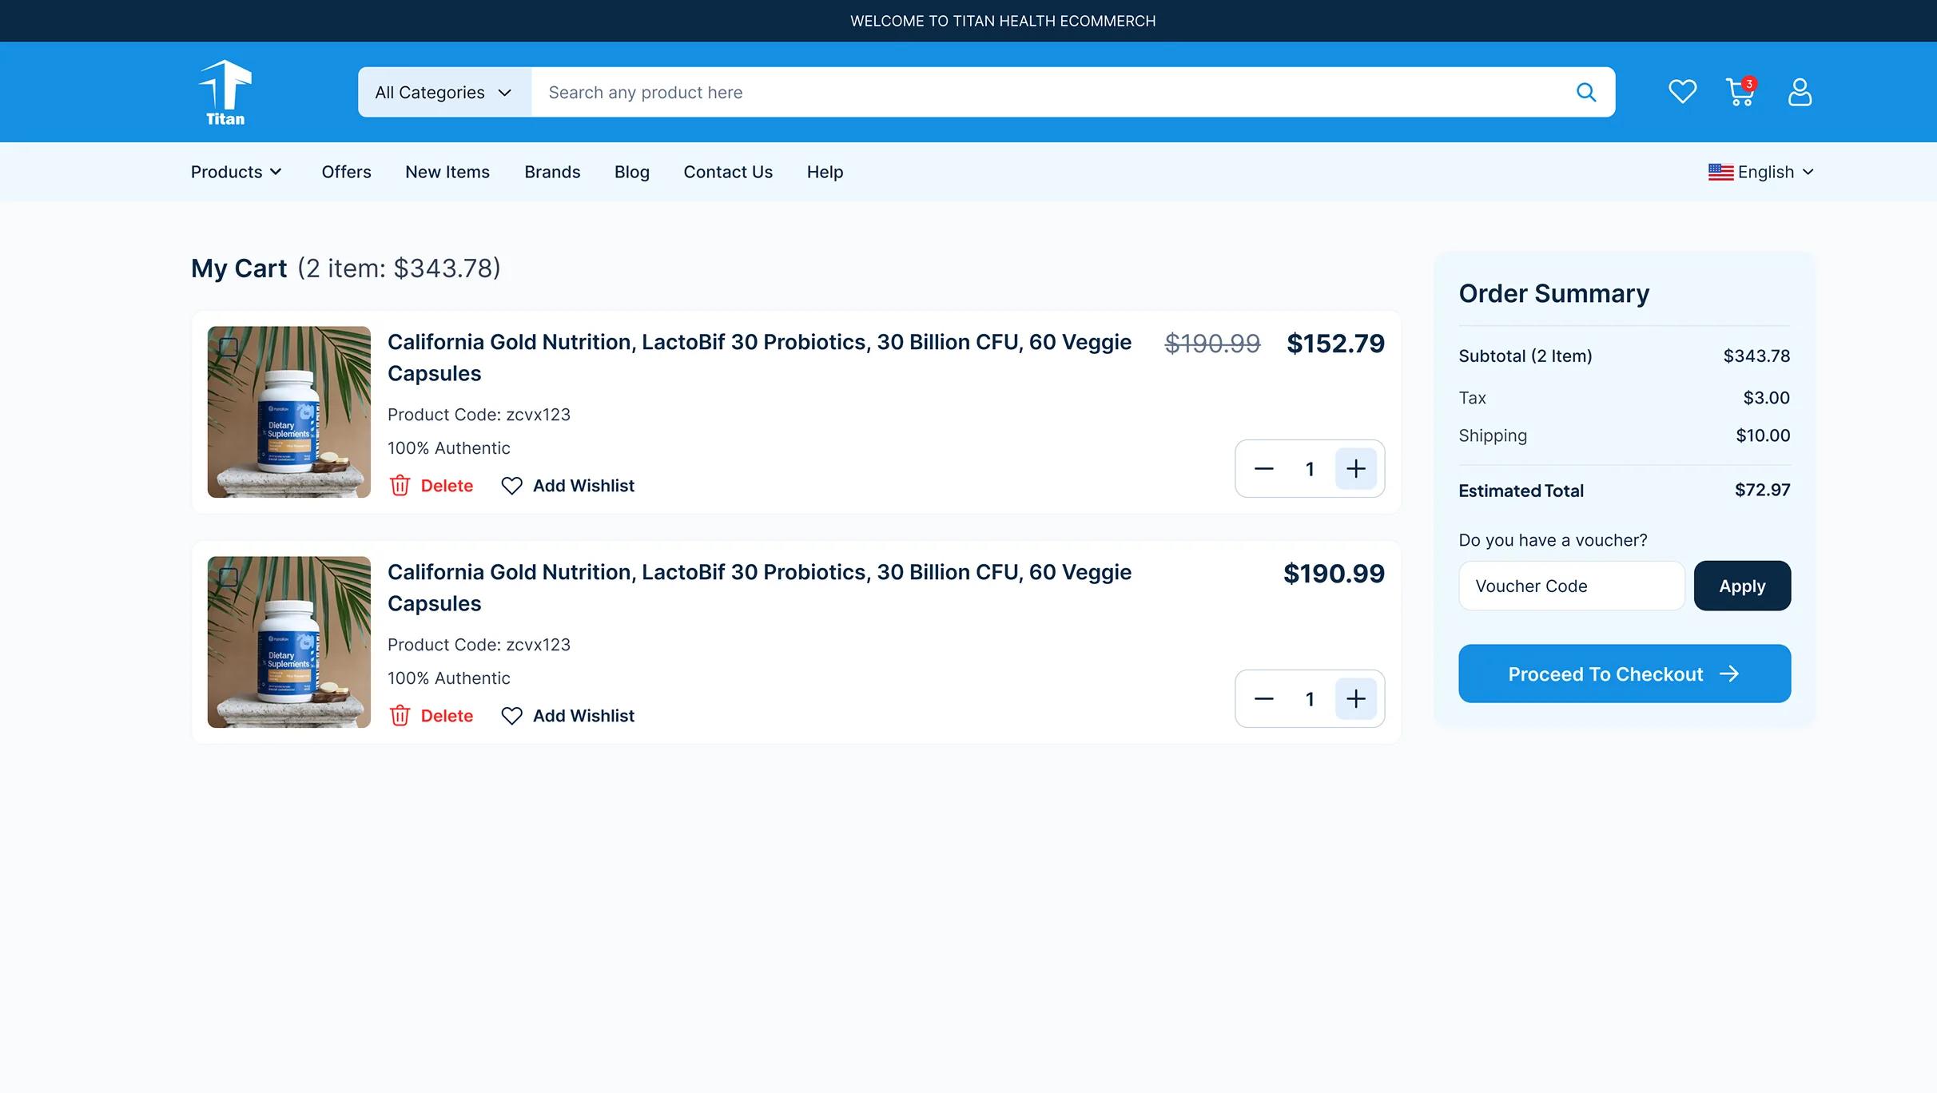Screen dimensions: 1937x1093
Task: Open the English language dropdown
Action: 1761,173
